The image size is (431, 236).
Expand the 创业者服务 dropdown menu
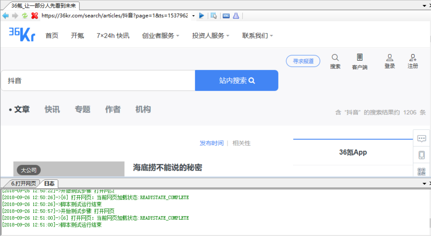pos(161,36)
